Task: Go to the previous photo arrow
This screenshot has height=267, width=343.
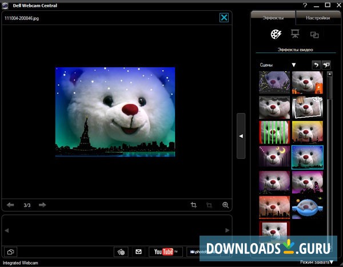Action: point(10,205)
